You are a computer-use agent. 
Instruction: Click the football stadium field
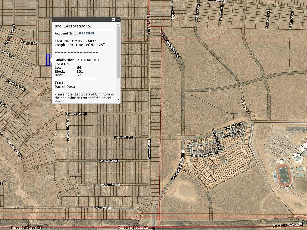click(283, 174)
